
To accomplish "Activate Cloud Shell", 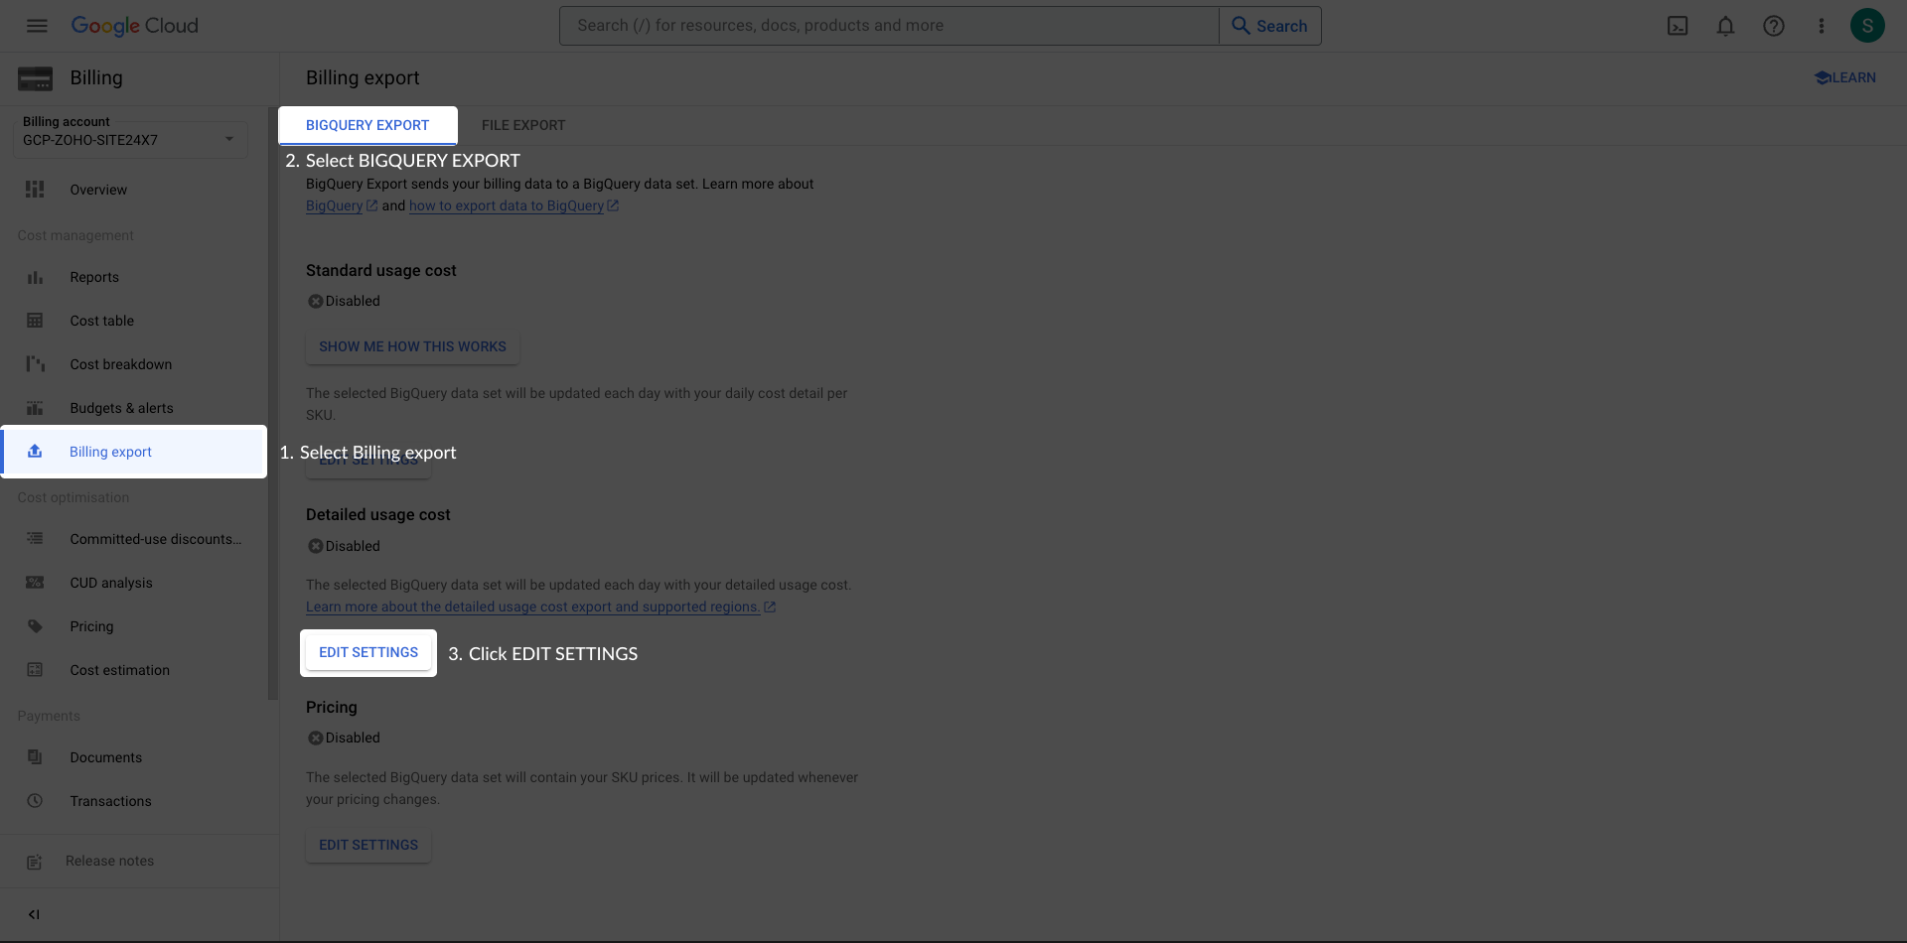I will pyautogui.click(x=1678, y=26).
